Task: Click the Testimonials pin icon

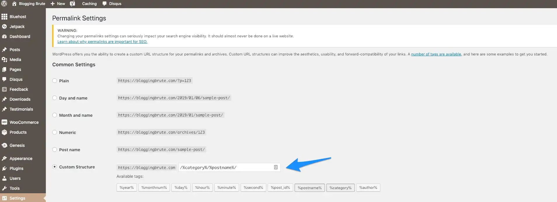Action: 4,109
